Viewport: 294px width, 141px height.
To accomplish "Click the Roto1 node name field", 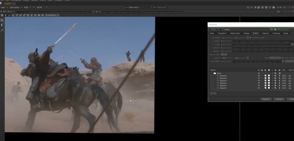I will 246,29.
